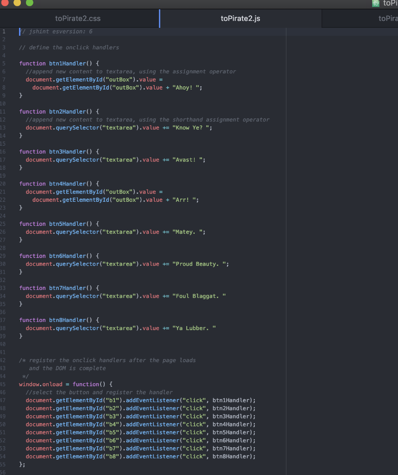Screen dimensions: 398x475
Task: Click the btn5Handler function name
Action: click(x=68, y=224)
